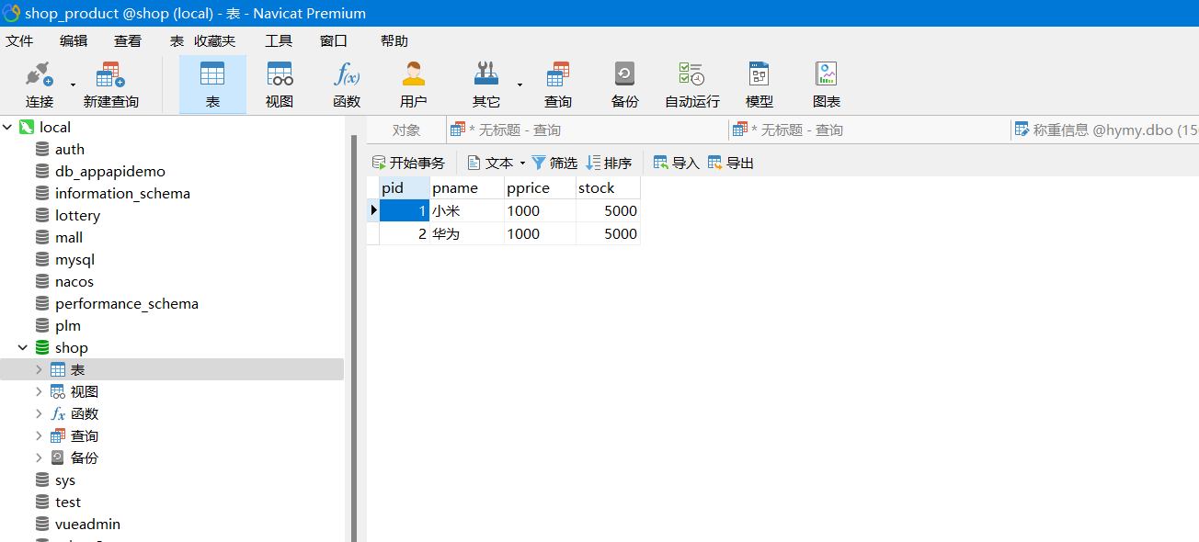Select the information_schema database
Viewport: 1199px width, 542px height.
(122, 194)
